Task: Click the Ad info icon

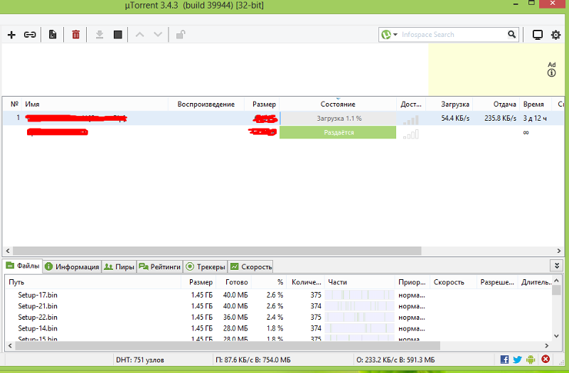Action: [552, 73]
